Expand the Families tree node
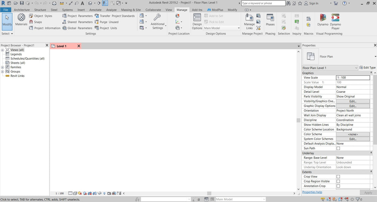 click(2, 67)
